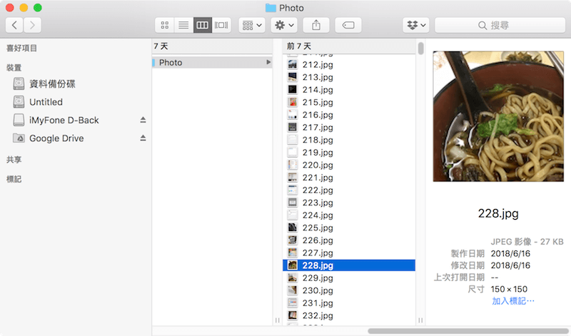Switch to list view mode
571x336 pixels.
click(x=183, y=25)
